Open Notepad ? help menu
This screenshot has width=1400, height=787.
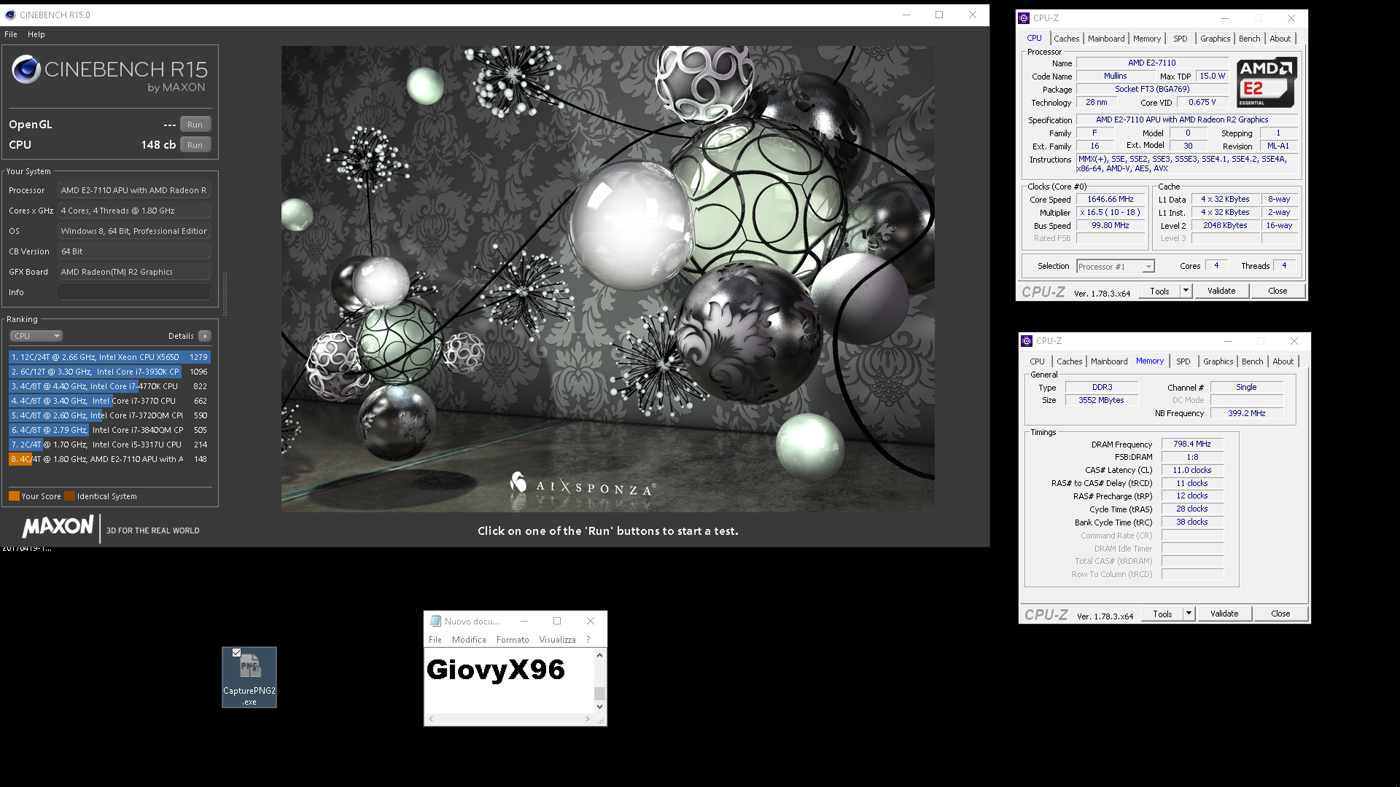click(x=588, y=640)
